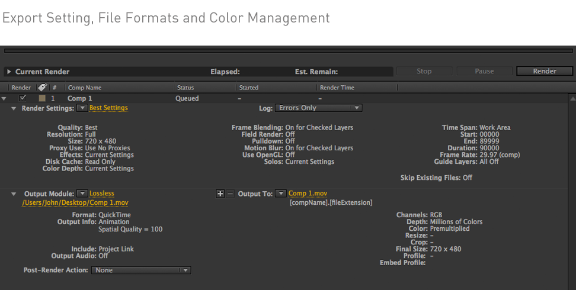Screen dimensions: 576x290
Task: Click the Stop button
Action: (x=424, y=71)
